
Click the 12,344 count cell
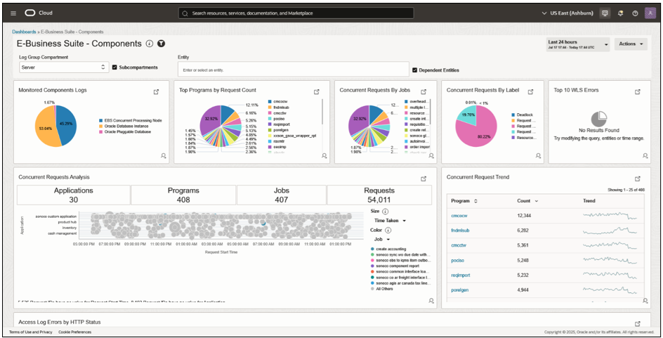tap(525, 215)
